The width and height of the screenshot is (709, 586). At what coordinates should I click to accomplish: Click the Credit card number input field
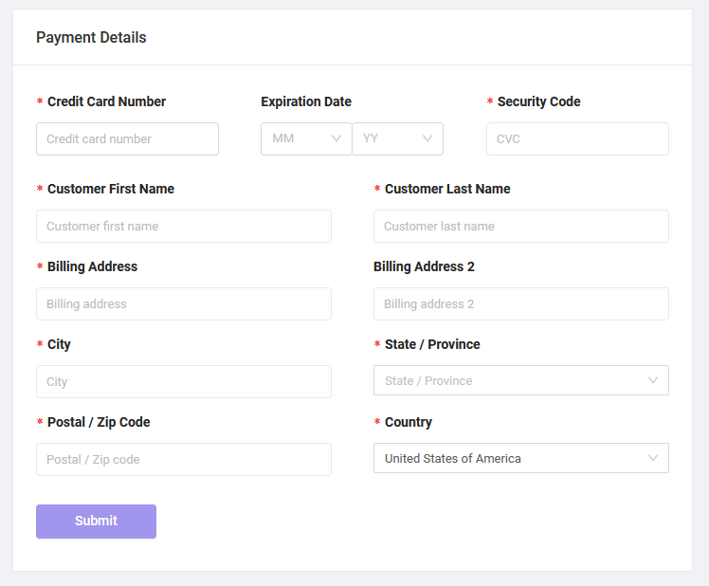(x=127, y=139)
